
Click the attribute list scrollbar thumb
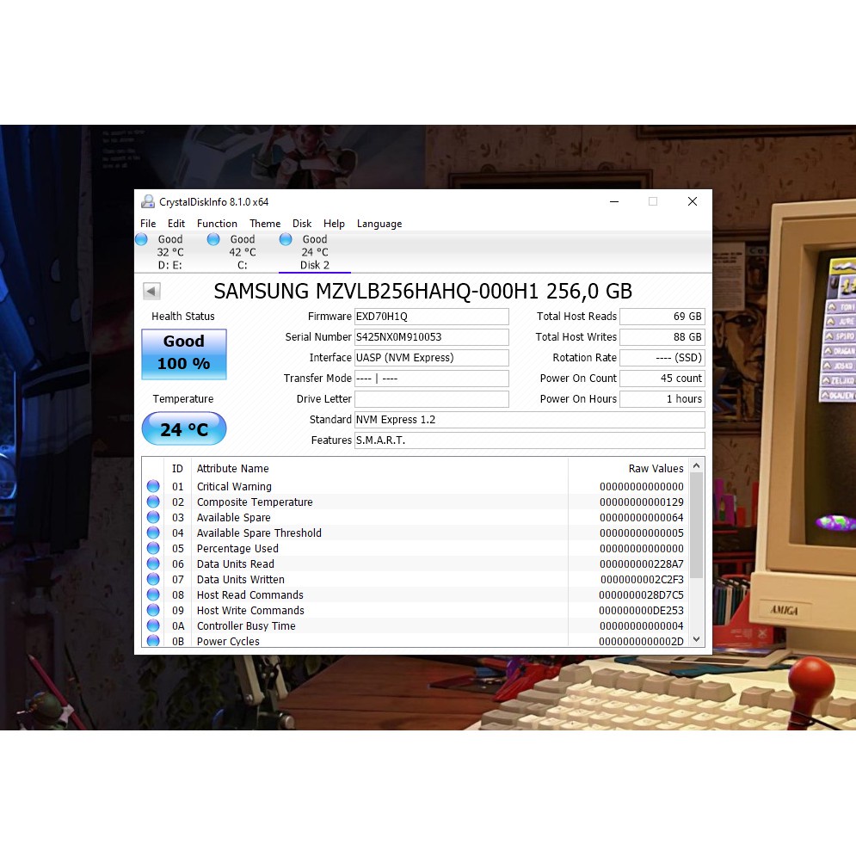(696, 525)
